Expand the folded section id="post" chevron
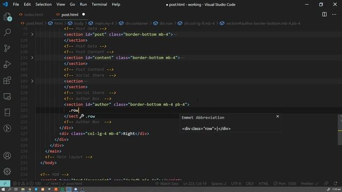This screenshot has width=342, height=192. click(32, 34)
